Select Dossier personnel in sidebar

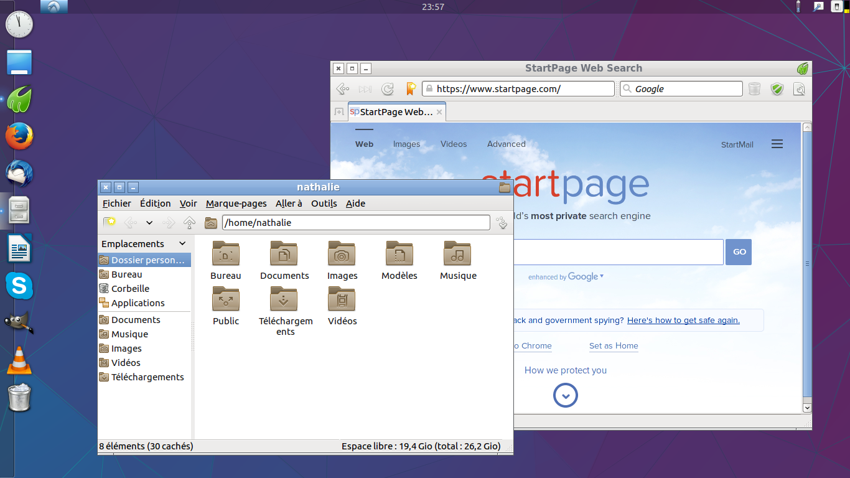(x=144, y=260)
